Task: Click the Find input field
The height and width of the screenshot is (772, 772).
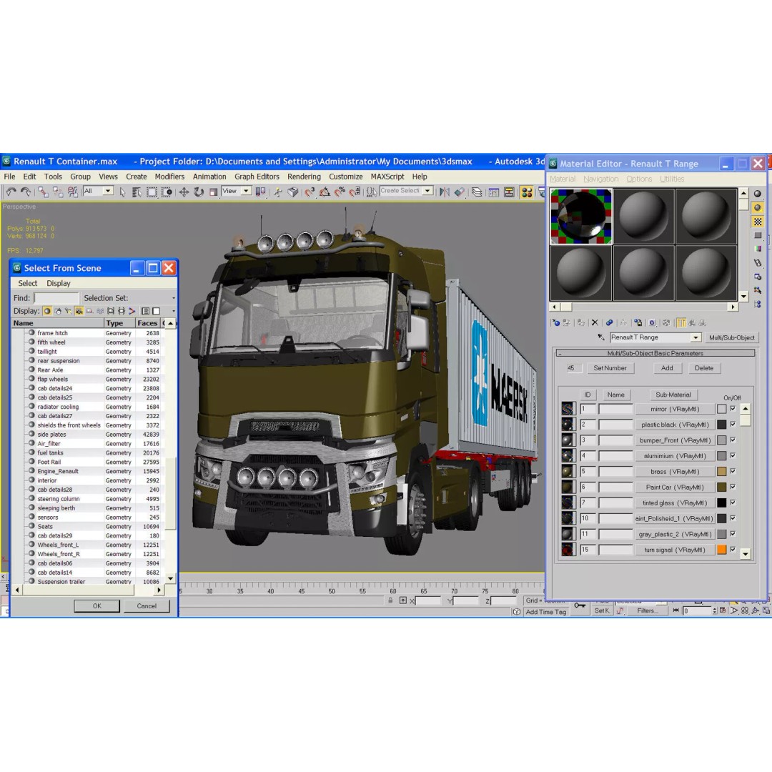Action: pyautogui.click(x=56, y=298)
